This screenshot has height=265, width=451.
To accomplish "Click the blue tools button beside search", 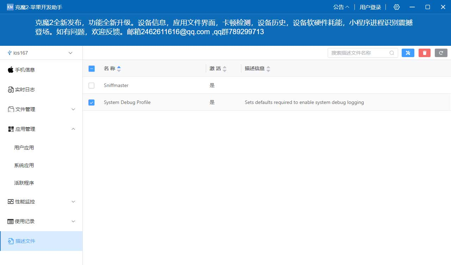I will coord(408,53).
